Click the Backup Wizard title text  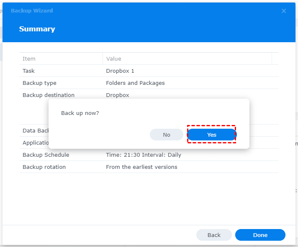pyautogui.click(x=32, y=11)
